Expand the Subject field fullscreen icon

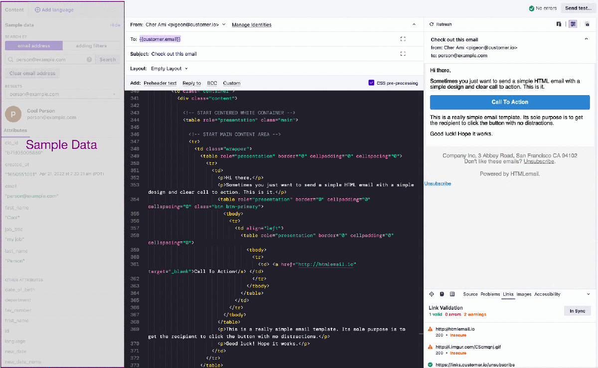click(x=403, y=54)
